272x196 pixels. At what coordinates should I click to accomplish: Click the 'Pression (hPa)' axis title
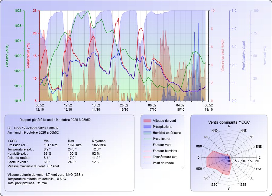click(7, 56)
